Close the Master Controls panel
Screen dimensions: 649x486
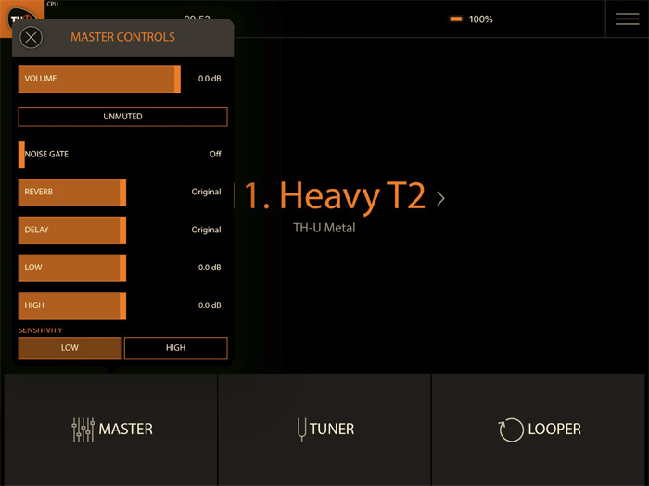click(31, 38)
